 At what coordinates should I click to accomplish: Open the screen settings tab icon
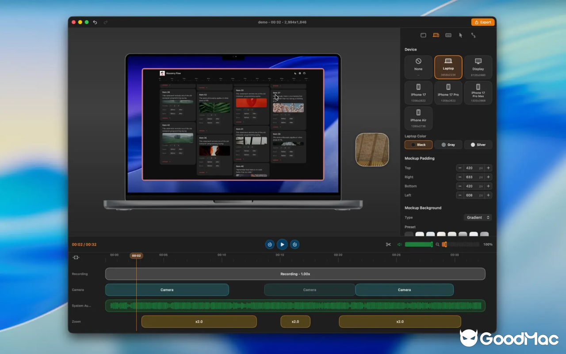[423, 35]
